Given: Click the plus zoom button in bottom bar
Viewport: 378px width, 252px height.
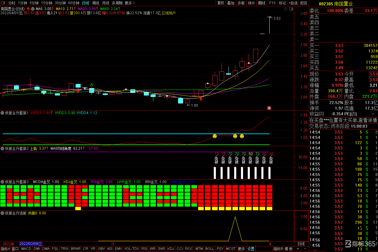Looking at the screenshot, I should (298, 249).
